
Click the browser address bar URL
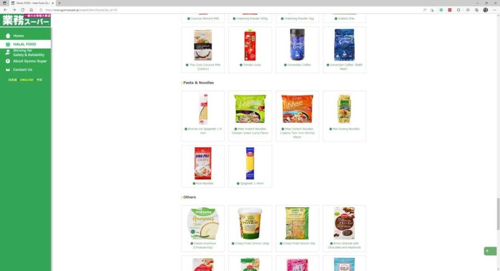(x=81, y=10)
